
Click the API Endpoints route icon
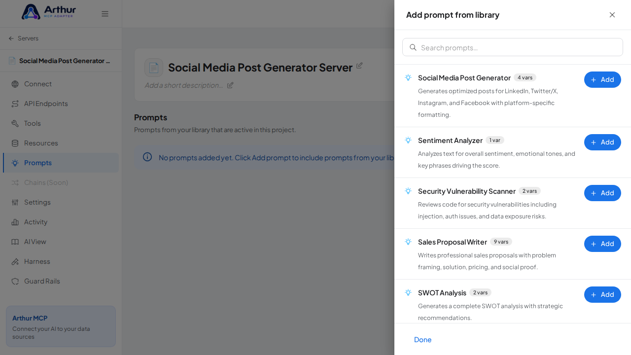[15, 104]
